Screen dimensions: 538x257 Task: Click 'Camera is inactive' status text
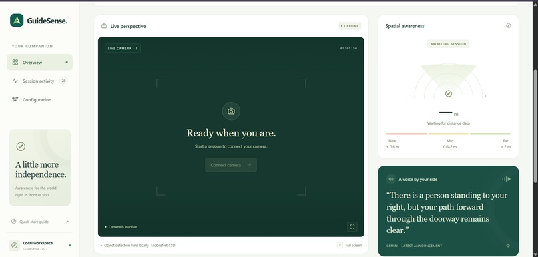tap(123, 227)
